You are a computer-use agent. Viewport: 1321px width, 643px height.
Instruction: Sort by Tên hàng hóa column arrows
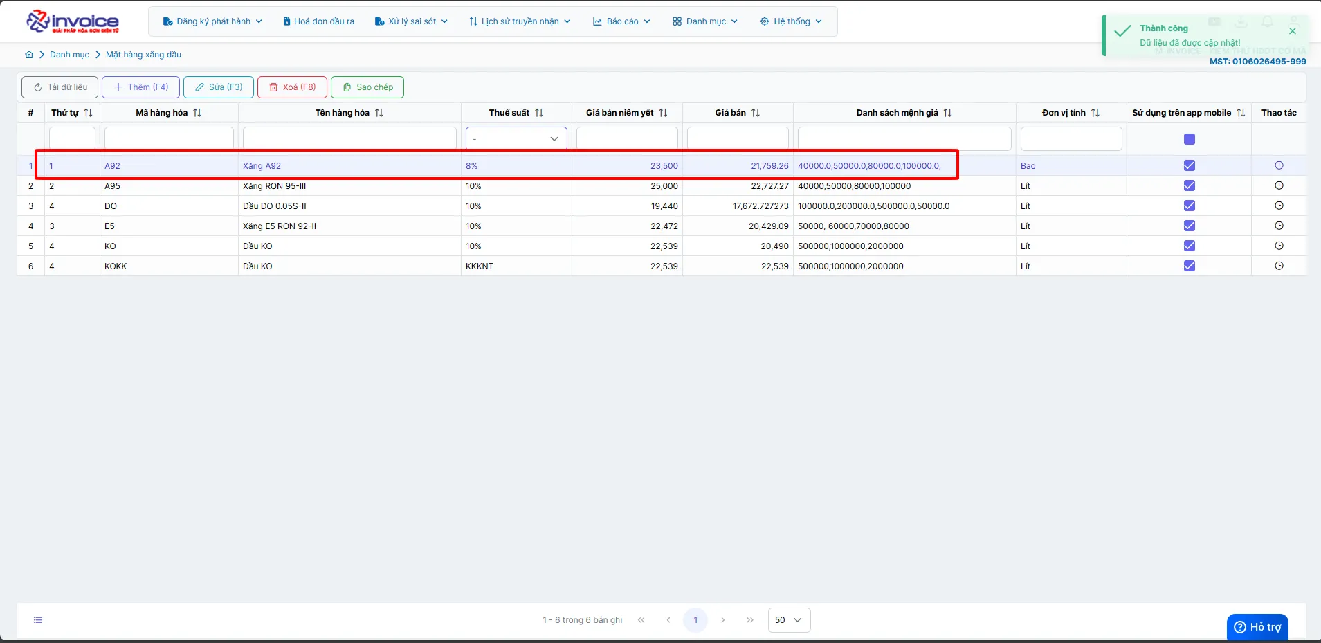(x=379, y=113)
